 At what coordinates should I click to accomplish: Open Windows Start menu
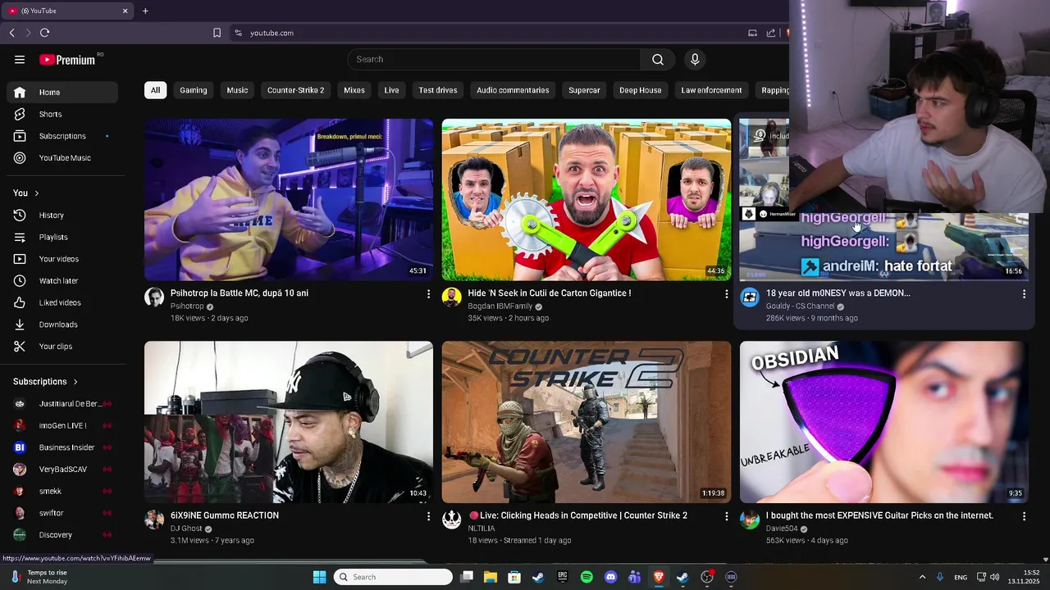319,577
